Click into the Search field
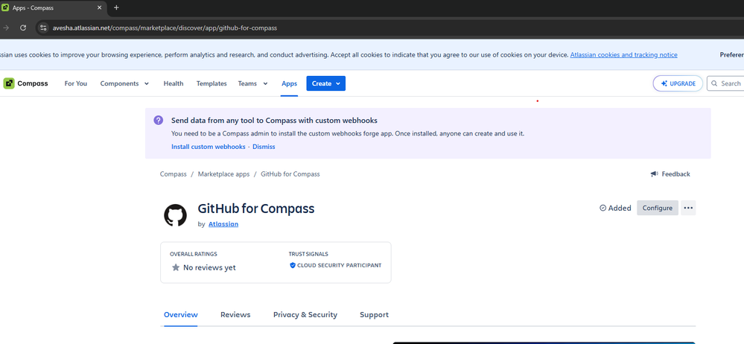This screenshot has width=744, height=344. tap(726, 83)
